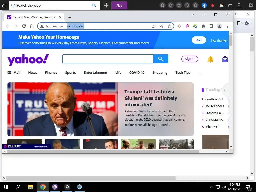256x192 pixels.
Task: Collapse the Trending panel arrow
Action: [x=225, y=90]
